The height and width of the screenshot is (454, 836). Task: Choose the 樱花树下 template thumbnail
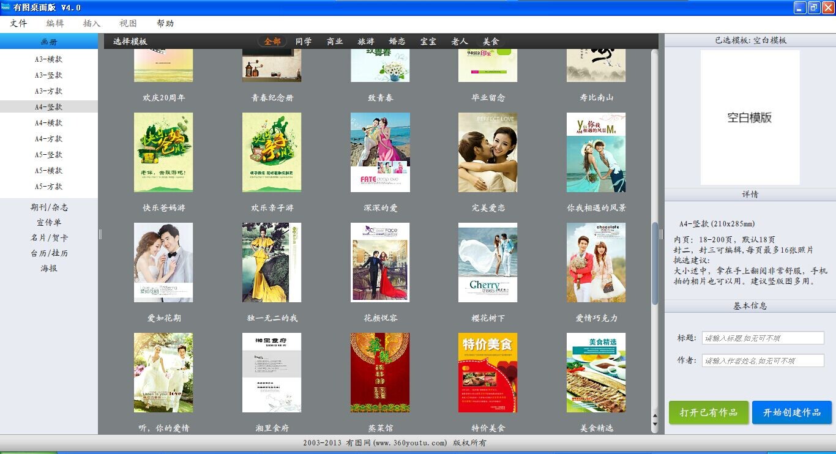click(488, 262)
